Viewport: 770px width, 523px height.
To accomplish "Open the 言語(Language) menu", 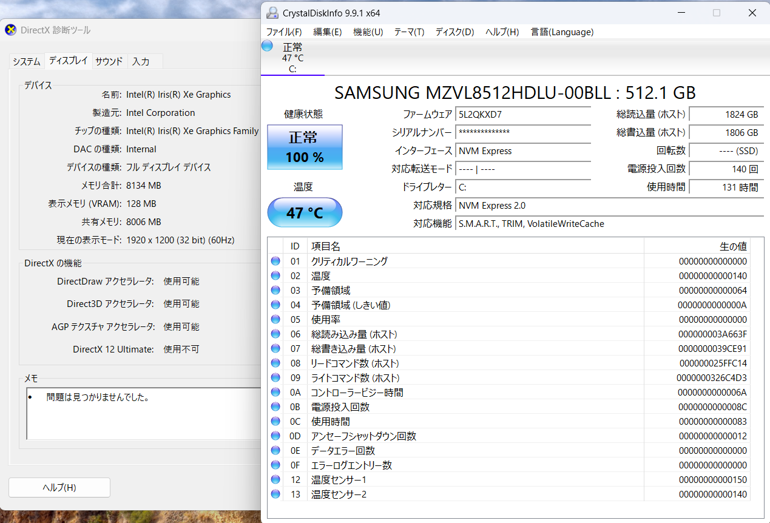I will pos(562,32).
